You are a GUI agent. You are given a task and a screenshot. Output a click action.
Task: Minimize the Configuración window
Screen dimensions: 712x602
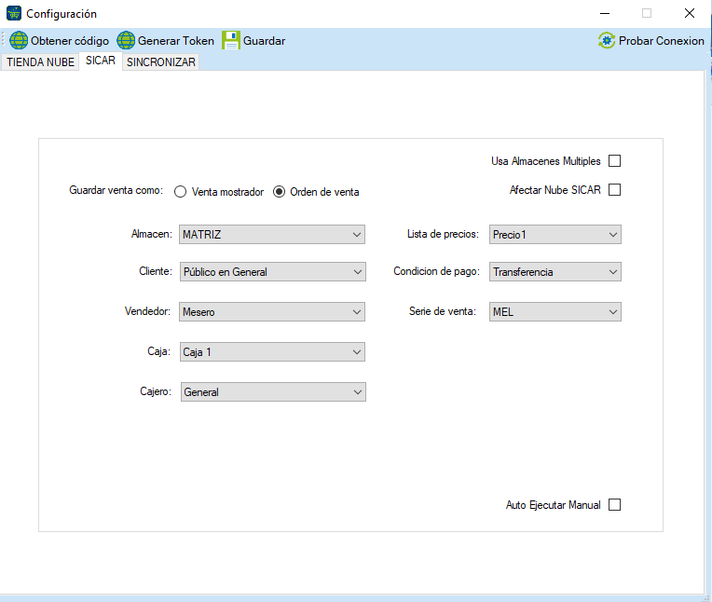tap(605, 13)
